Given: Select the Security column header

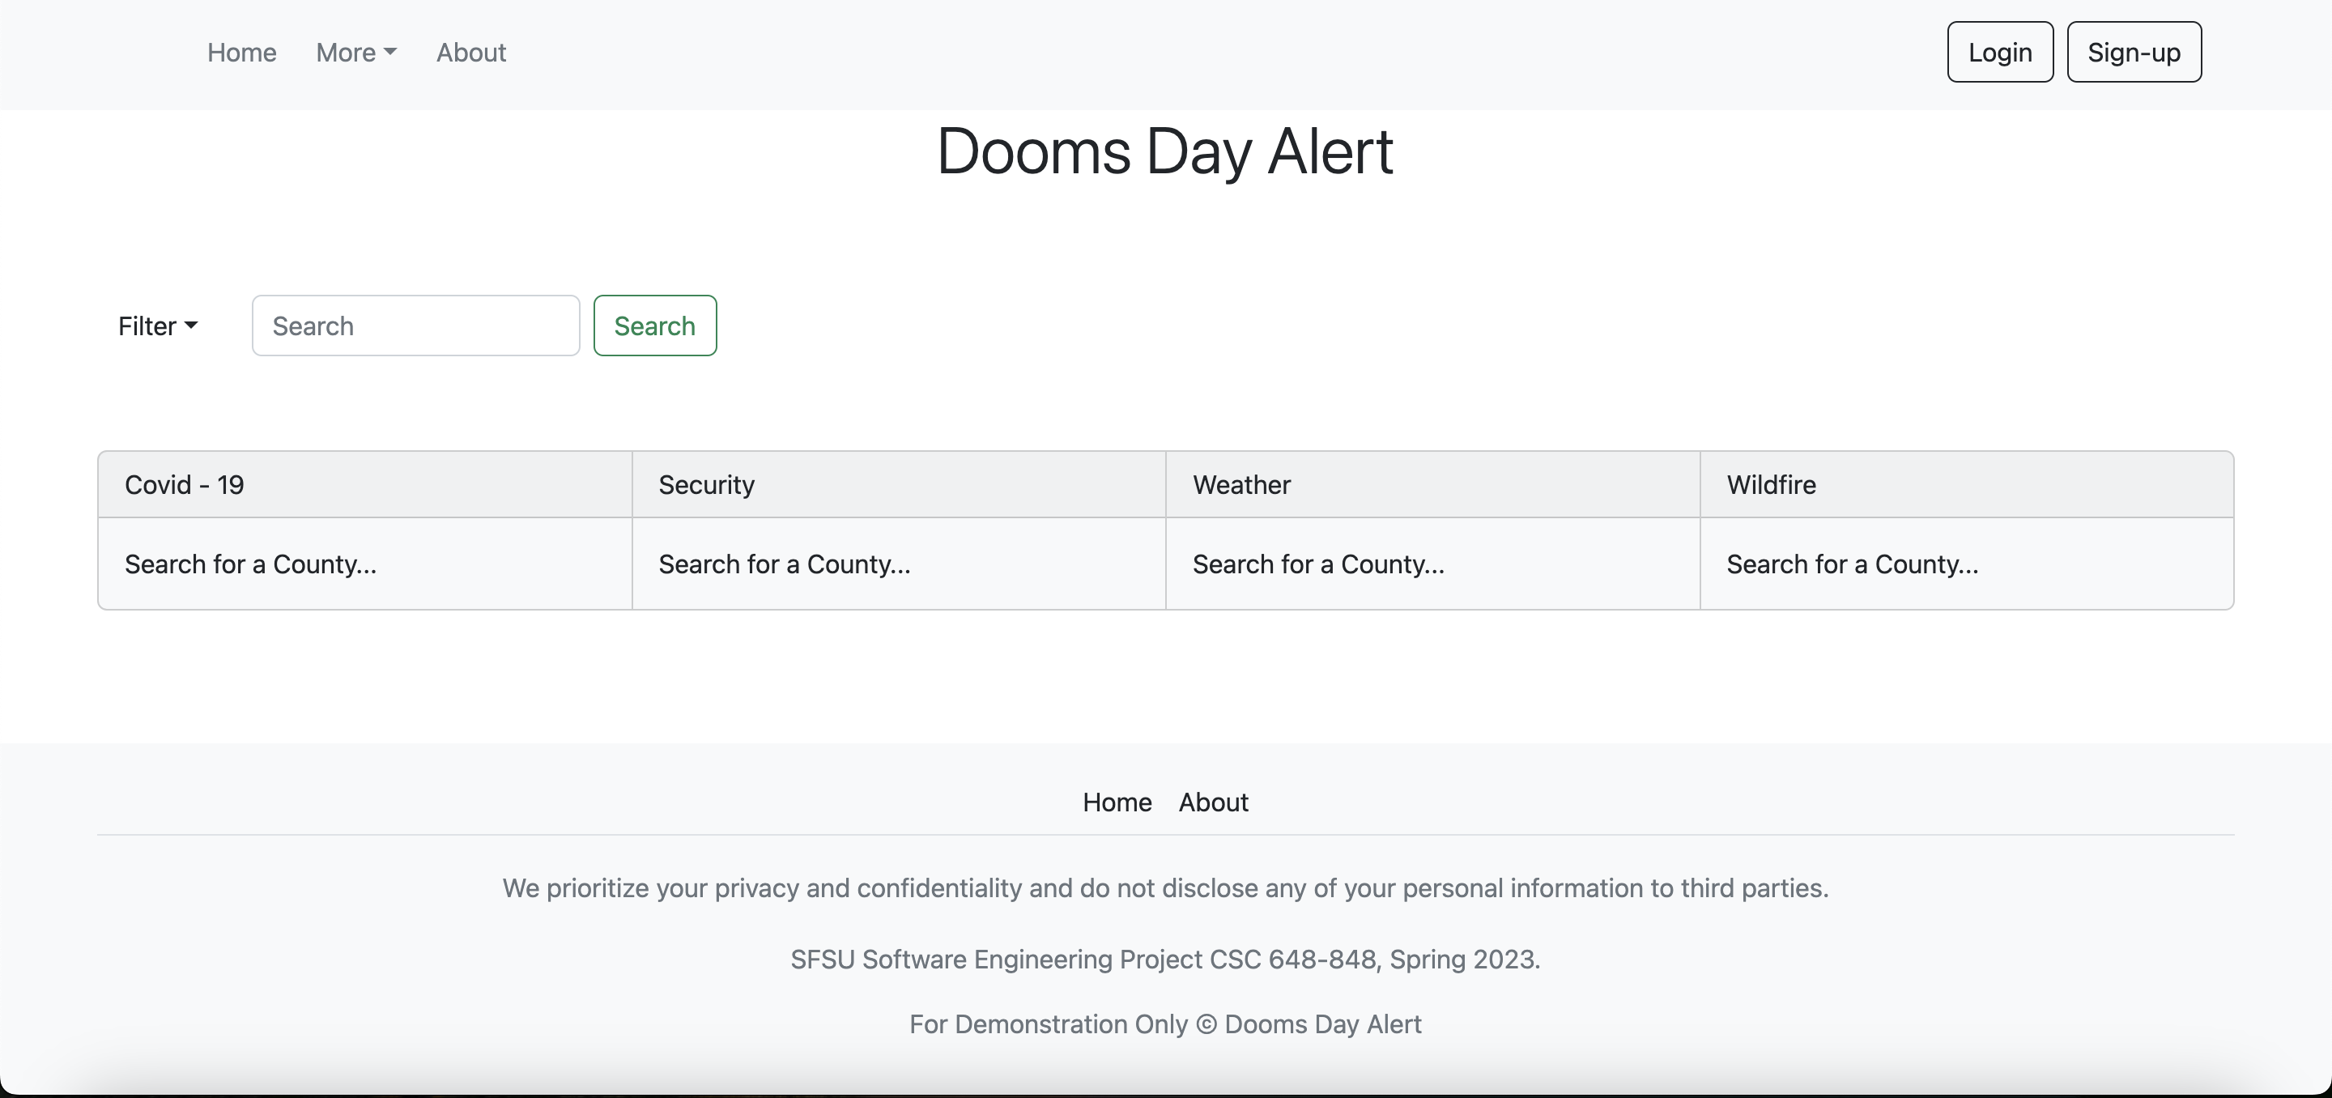Looking at the screenshot, I should (x=706, y=484).
